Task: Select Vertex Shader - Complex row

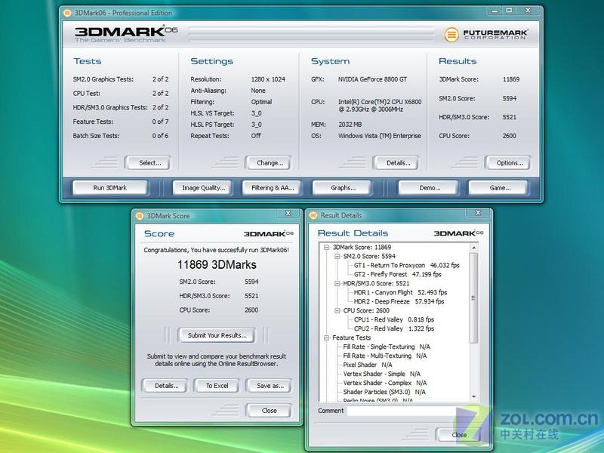Action: [x=385, y=383]
